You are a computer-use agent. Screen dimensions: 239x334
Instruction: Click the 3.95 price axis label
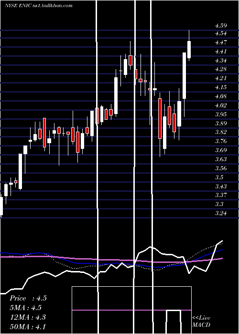click(221, 115)
